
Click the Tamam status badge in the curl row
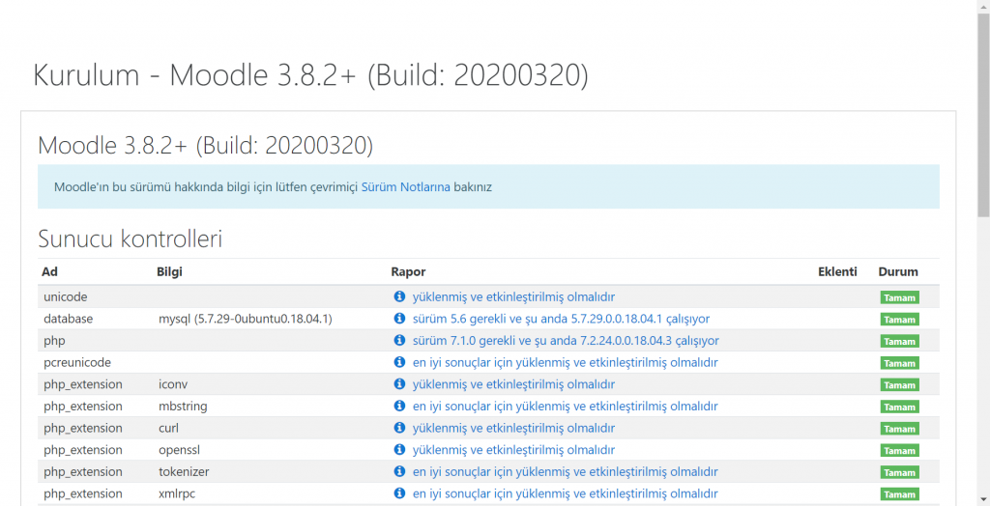900,429
